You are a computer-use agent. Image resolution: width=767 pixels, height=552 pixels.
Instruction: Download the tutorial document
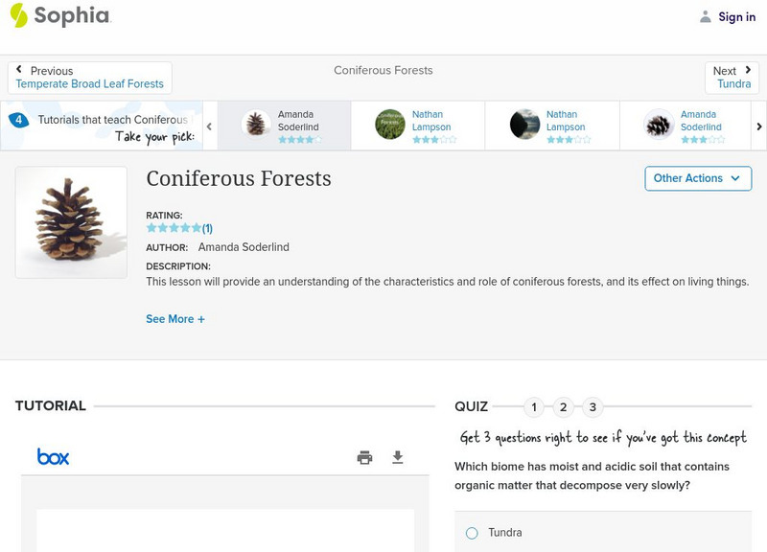pos(398,457)
